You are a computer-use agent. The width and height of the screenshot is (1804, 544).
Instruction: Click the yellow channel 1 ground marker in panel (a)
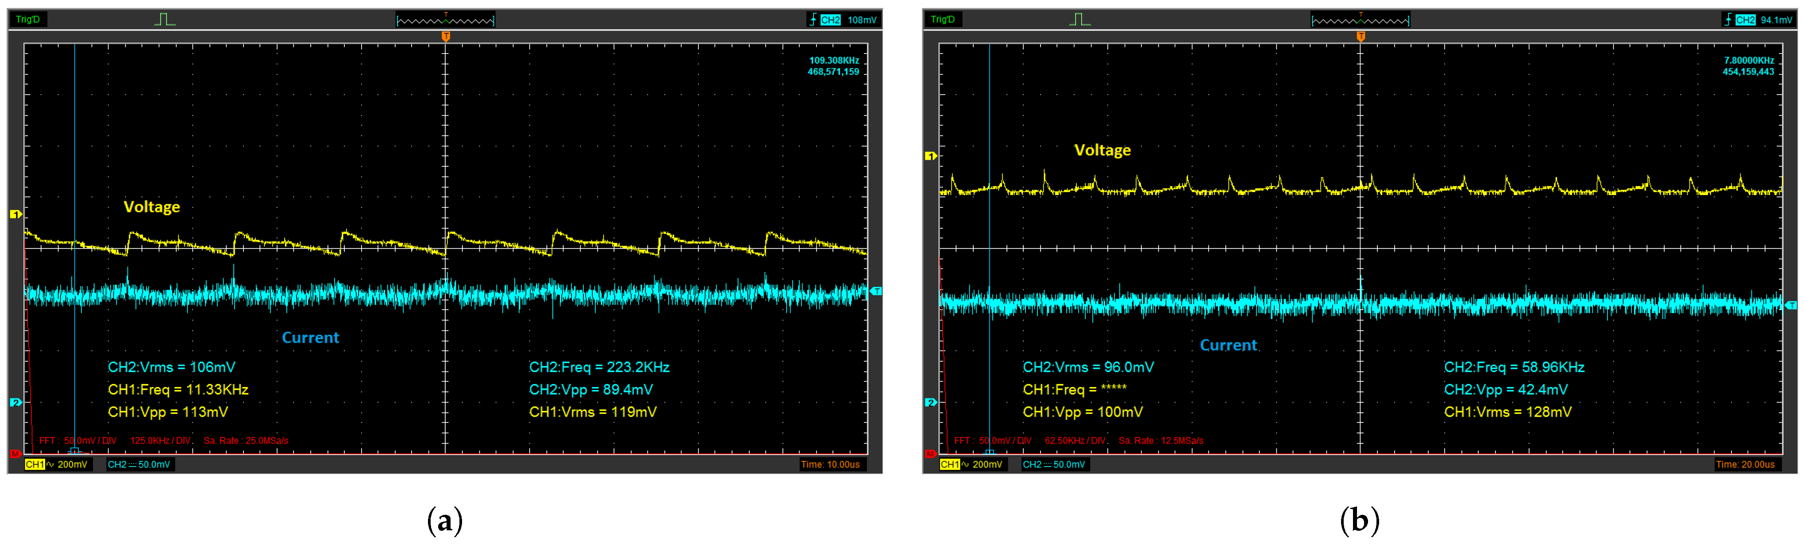(15, 214)
